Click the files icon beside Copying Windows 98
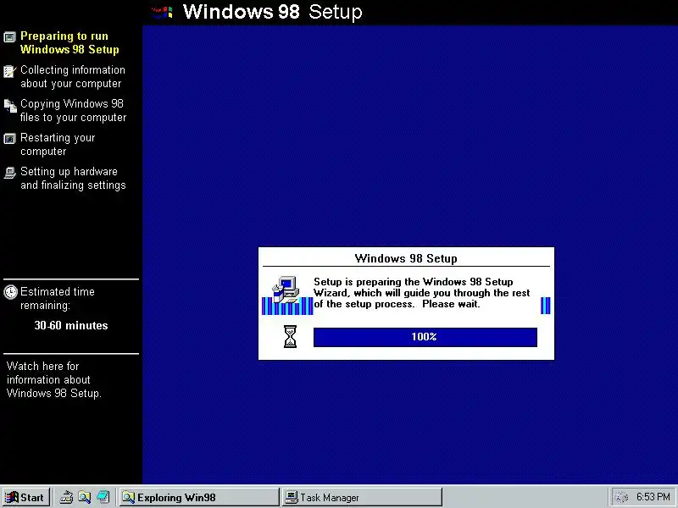 [10, 105]
